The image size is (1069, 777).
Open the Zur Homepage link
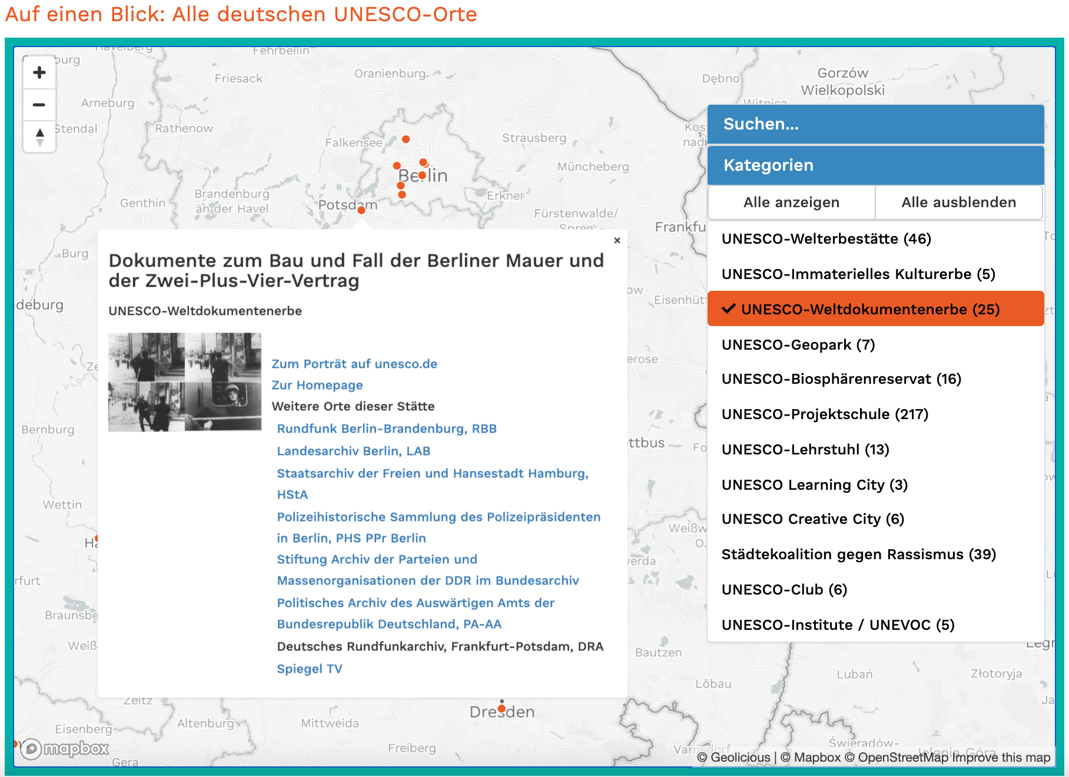click(x=317, y=386)
